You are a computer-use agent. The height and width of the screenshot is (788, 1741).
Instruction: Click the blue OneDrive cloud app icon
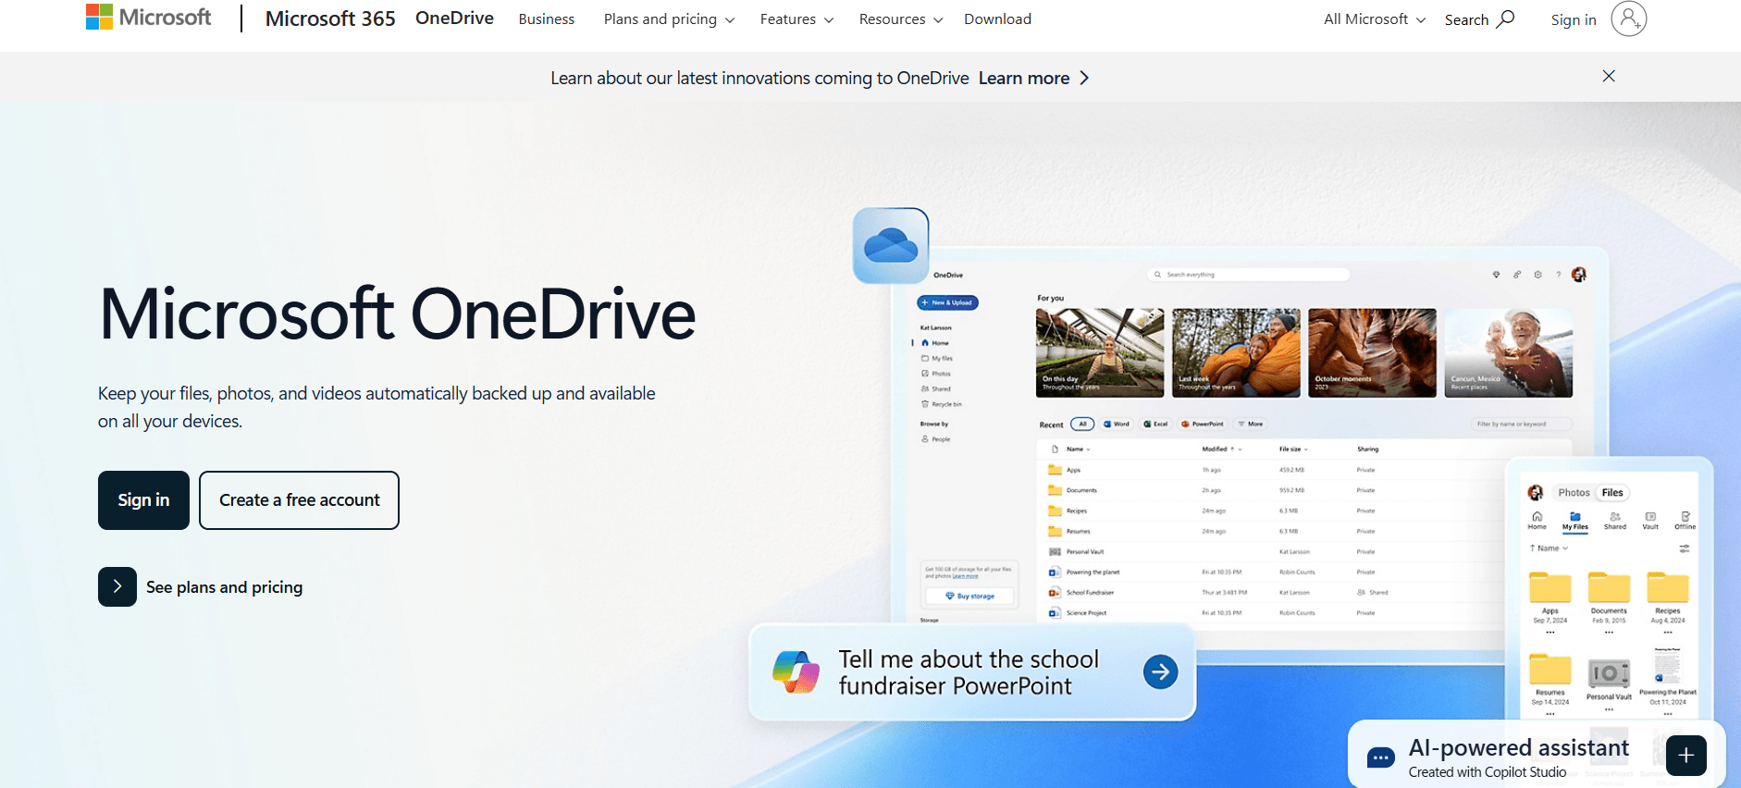coord(891,245)
